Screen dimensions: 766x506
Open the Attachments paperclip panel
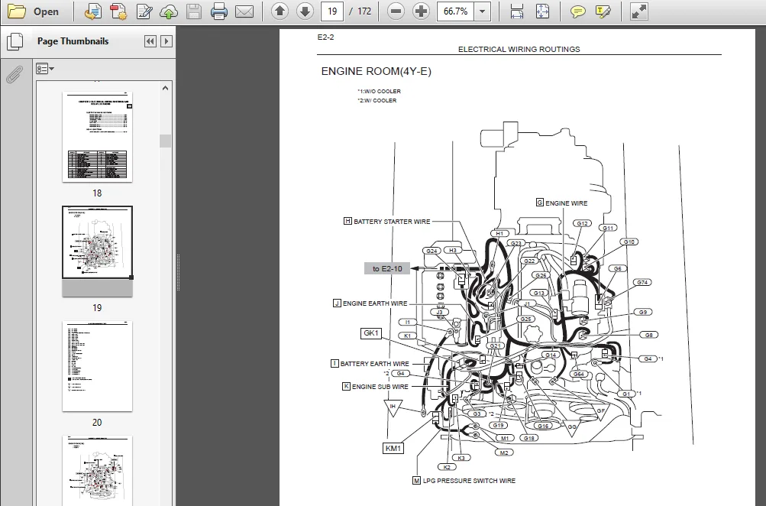15,75
